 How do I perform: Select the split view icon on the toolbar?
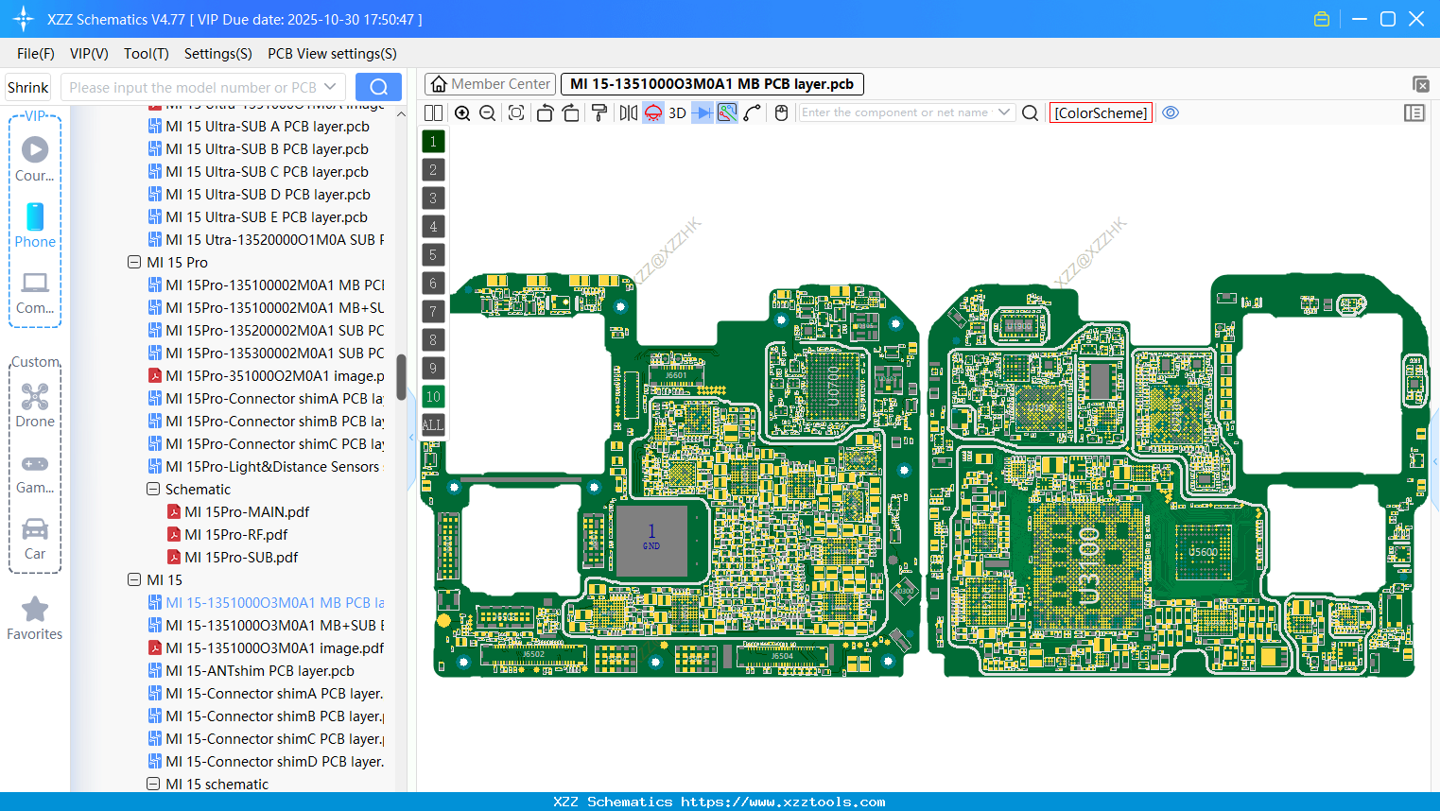pyautogui.click(x=433, y=112)
